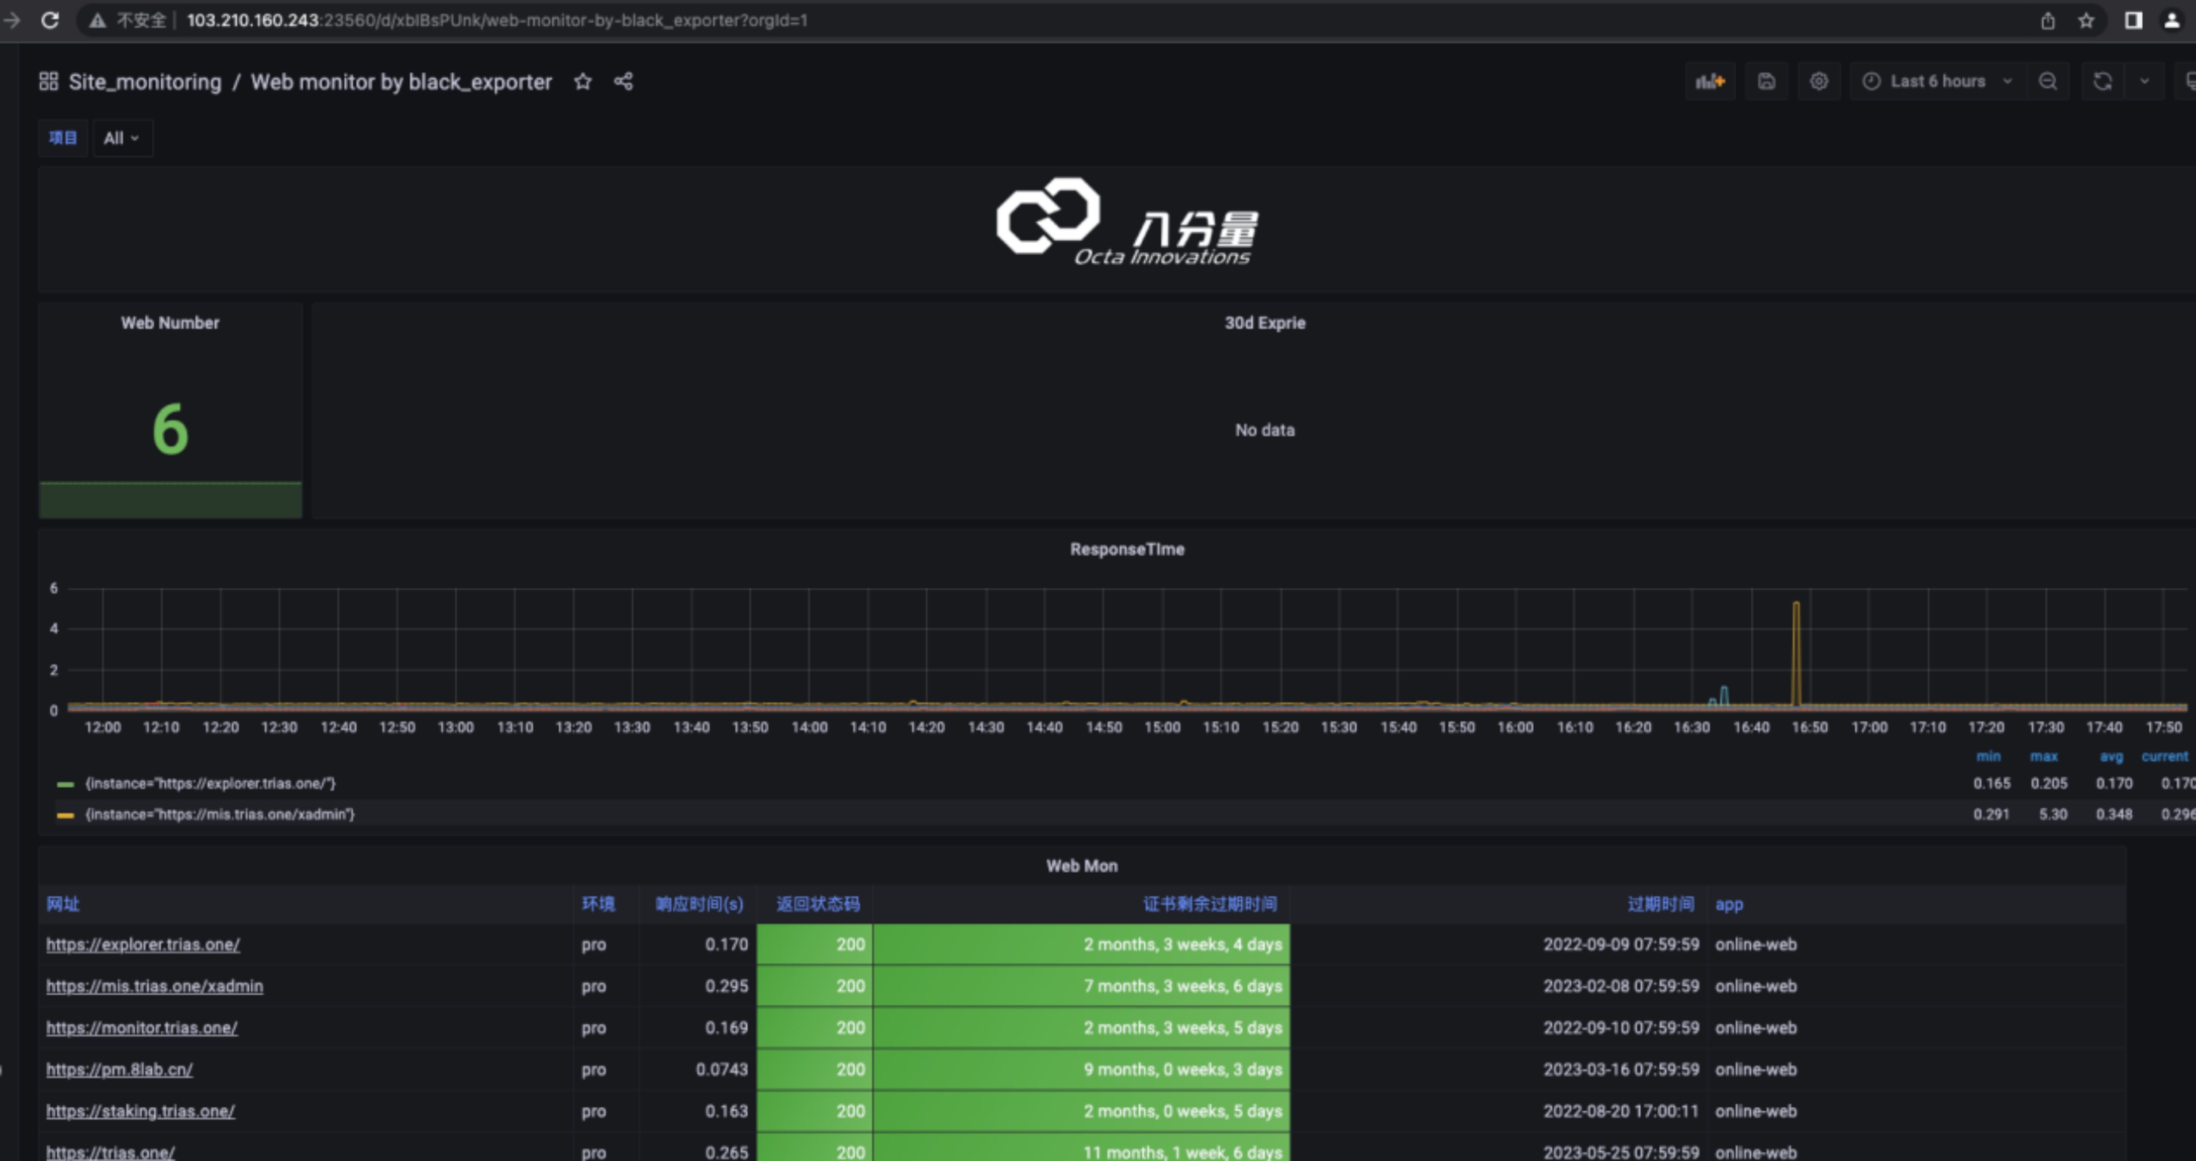Star this dashboard as favorite

point(582,82)
